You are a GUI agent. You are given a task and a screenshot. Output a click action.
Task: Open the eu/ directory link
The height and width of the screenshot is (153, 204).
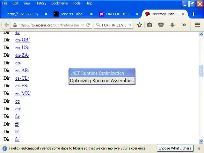pos(18,109)
